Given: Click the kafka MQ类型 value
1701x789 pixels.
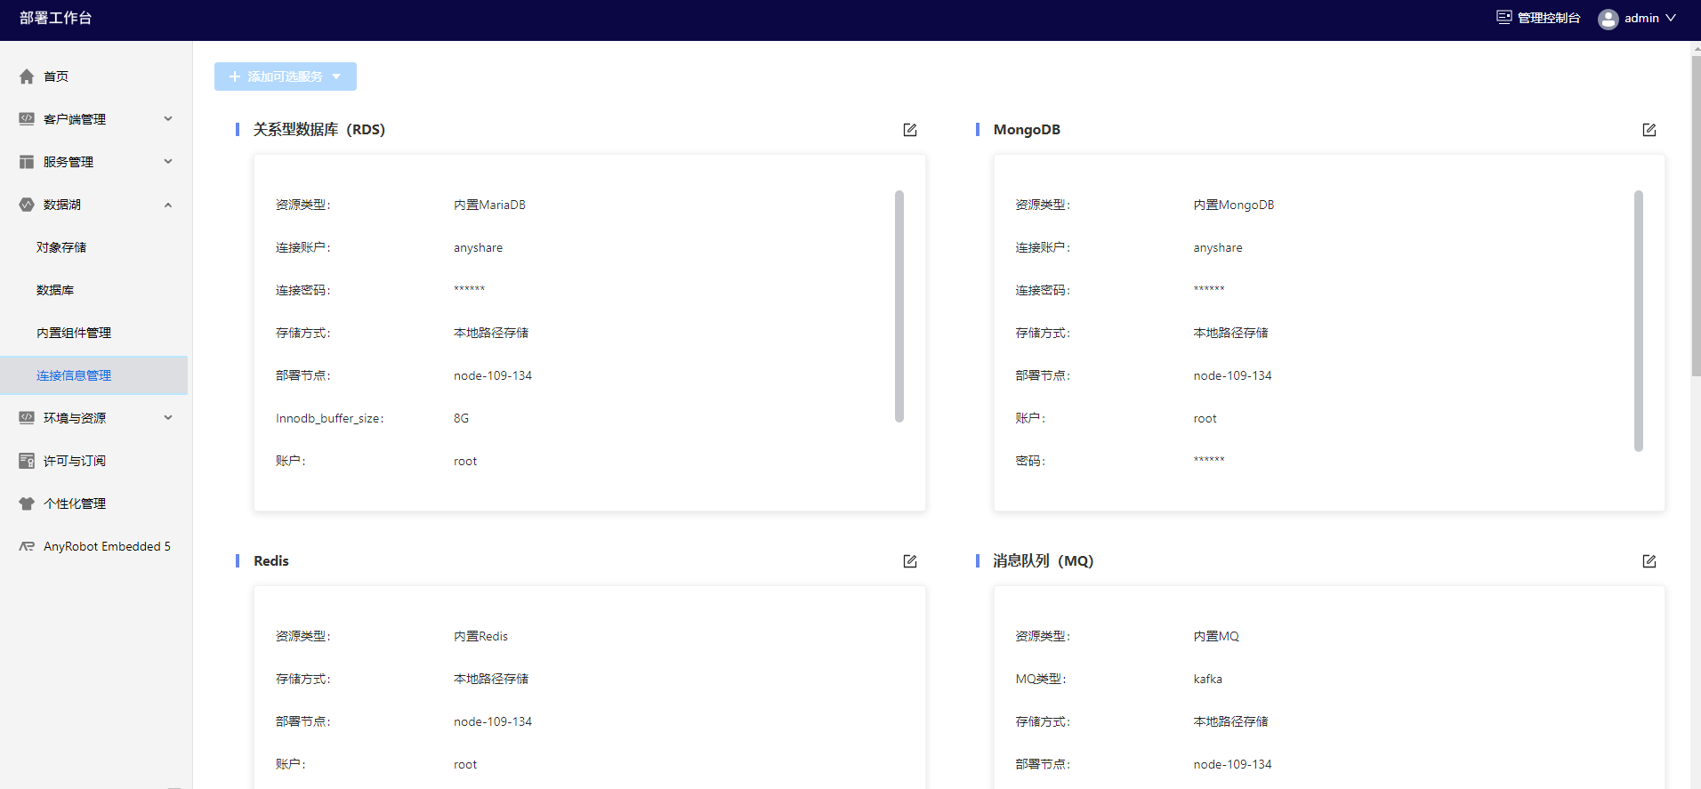Looking at the screenshot, I should (x=1207, y=679).
